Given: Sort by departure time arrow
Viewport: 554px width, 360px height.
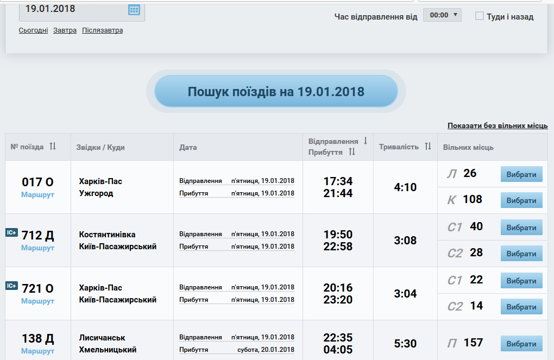Looking at the screenshot, I should (x=366, y=141).
